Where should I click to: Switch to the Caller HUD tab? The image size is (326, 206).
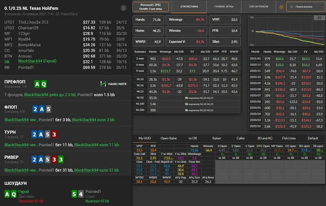pyautogui.click(x=241, y=138)
